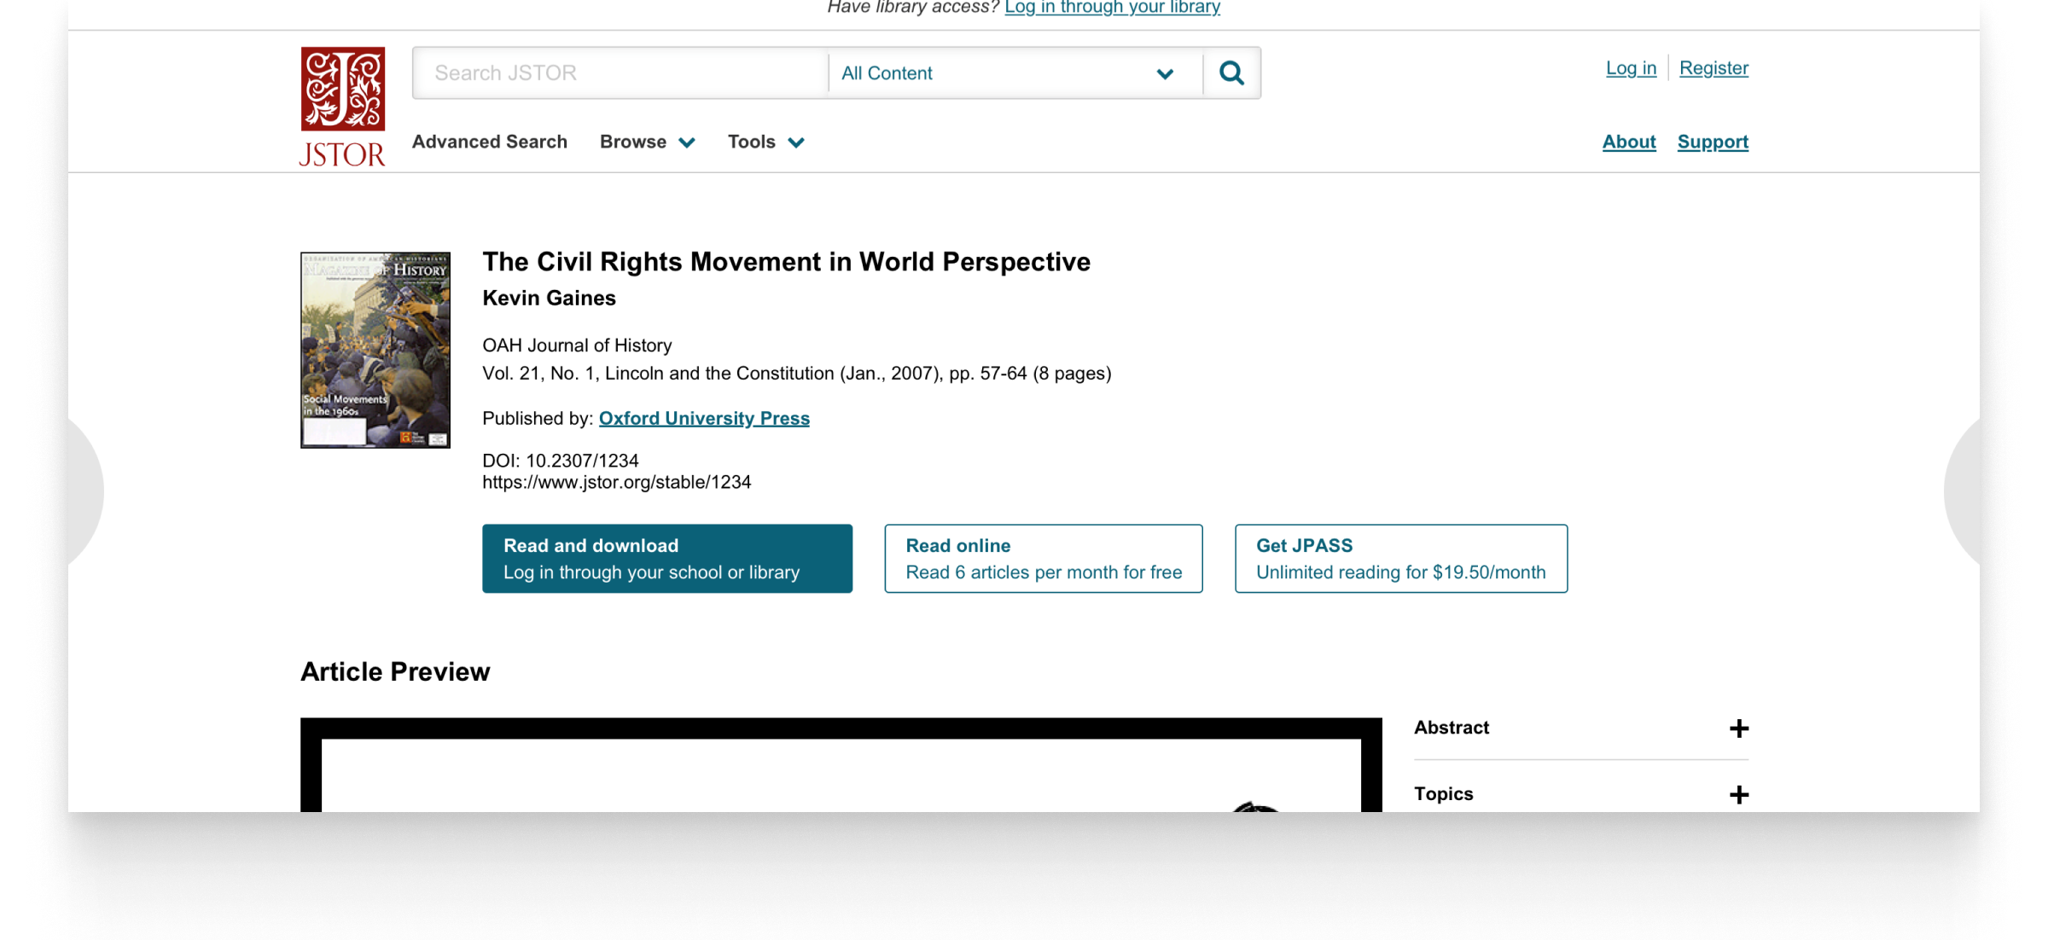Screen dimensions: 2048x940
Task: Click the journal cover thumbnail
Action: [375, 350]
